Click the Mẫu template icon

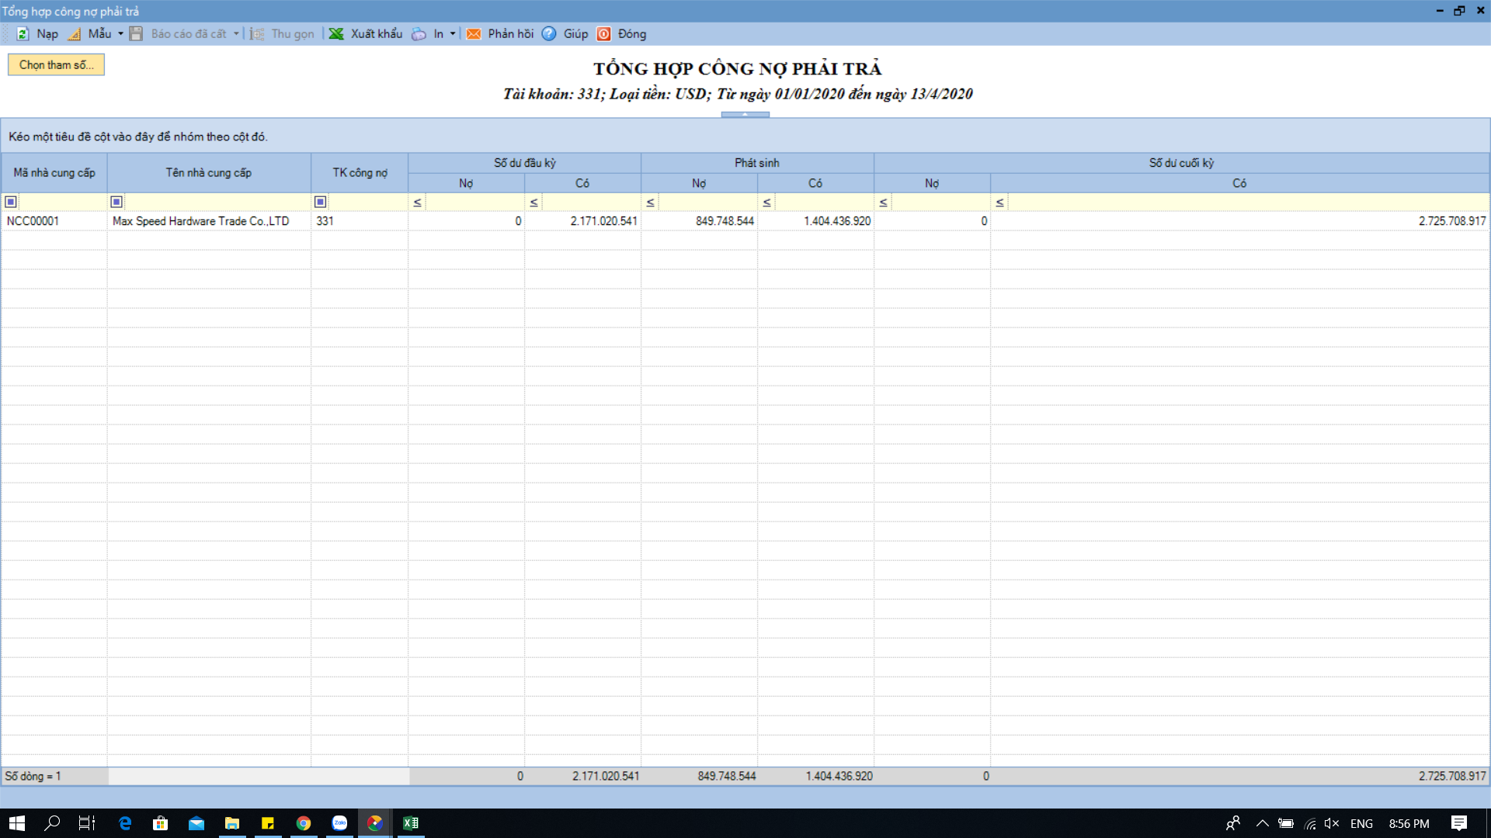tap(75, 34)
